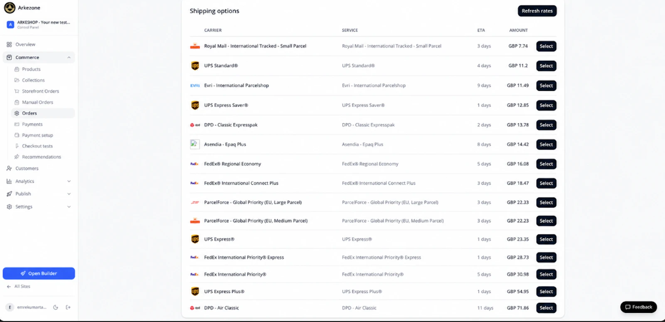Click the Storefront Orders cart icon
This screenshot has height=322, width=665.
click(17, 91)
